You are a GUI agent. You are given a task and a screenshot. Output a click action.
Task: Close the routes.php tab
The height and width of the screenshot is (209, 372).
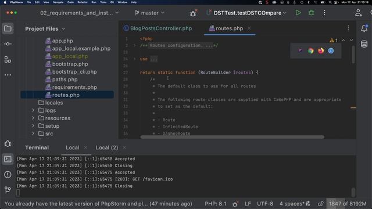pyautogui.click(x=249, y=28)
